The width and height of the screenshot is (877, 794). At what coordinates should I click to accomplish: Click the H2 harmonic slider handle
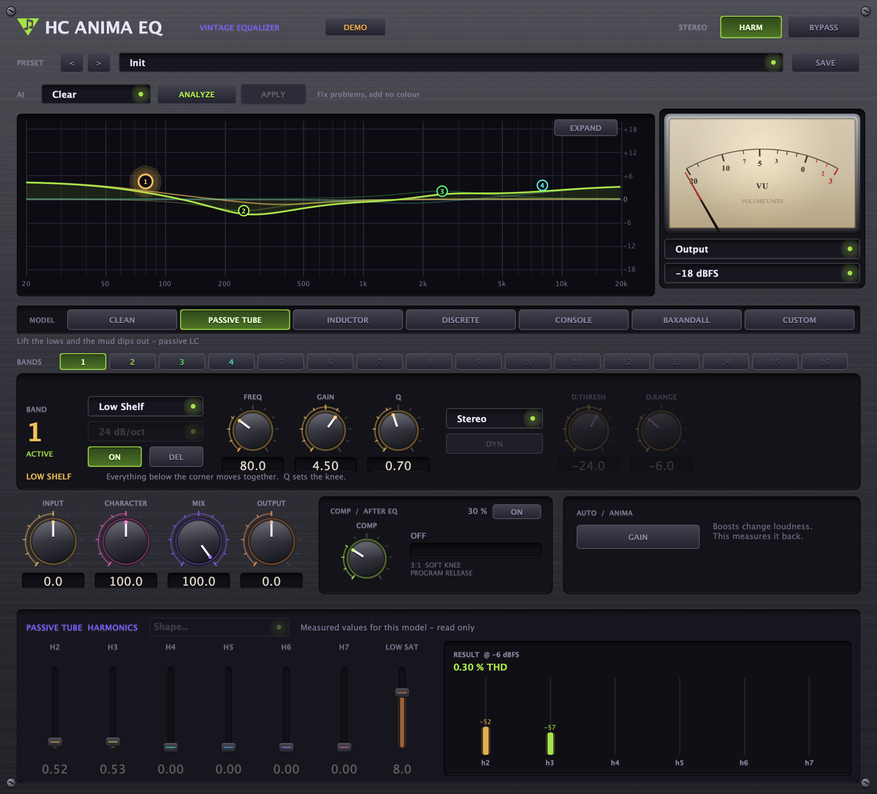55,741
